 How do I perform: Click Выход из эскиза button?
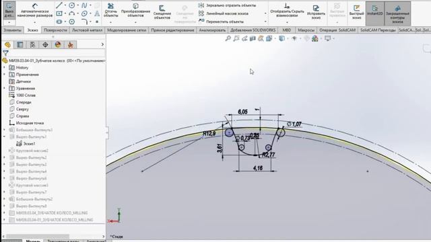pyautogui.click(x=9, y=11)
